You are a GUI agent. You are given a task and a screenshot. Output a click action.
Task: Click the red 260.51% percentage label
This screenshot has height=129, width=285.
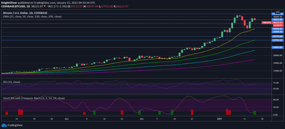[266, 23]
